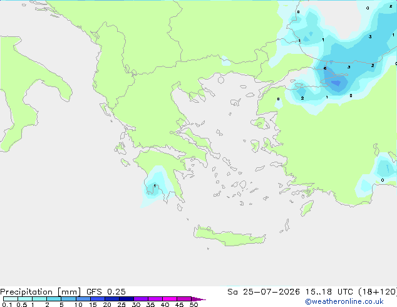Click the 'Precipitation [mm]' title text
The height and width of the screenshot is (307, 397).
(41, 292)
